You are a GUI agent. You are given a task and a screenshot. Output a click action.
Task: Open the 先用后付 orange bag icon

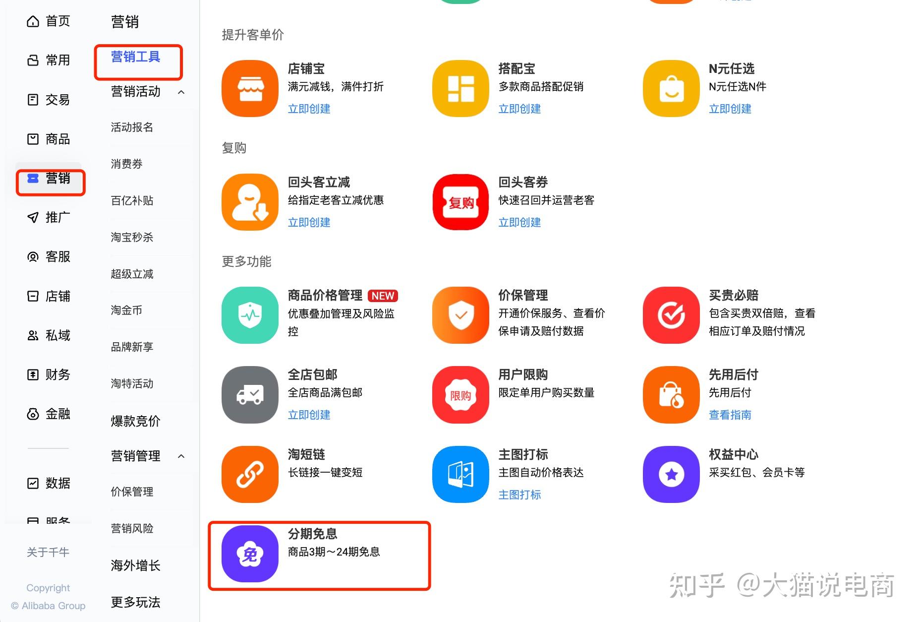pyautogui.click(x=671, y=395)
